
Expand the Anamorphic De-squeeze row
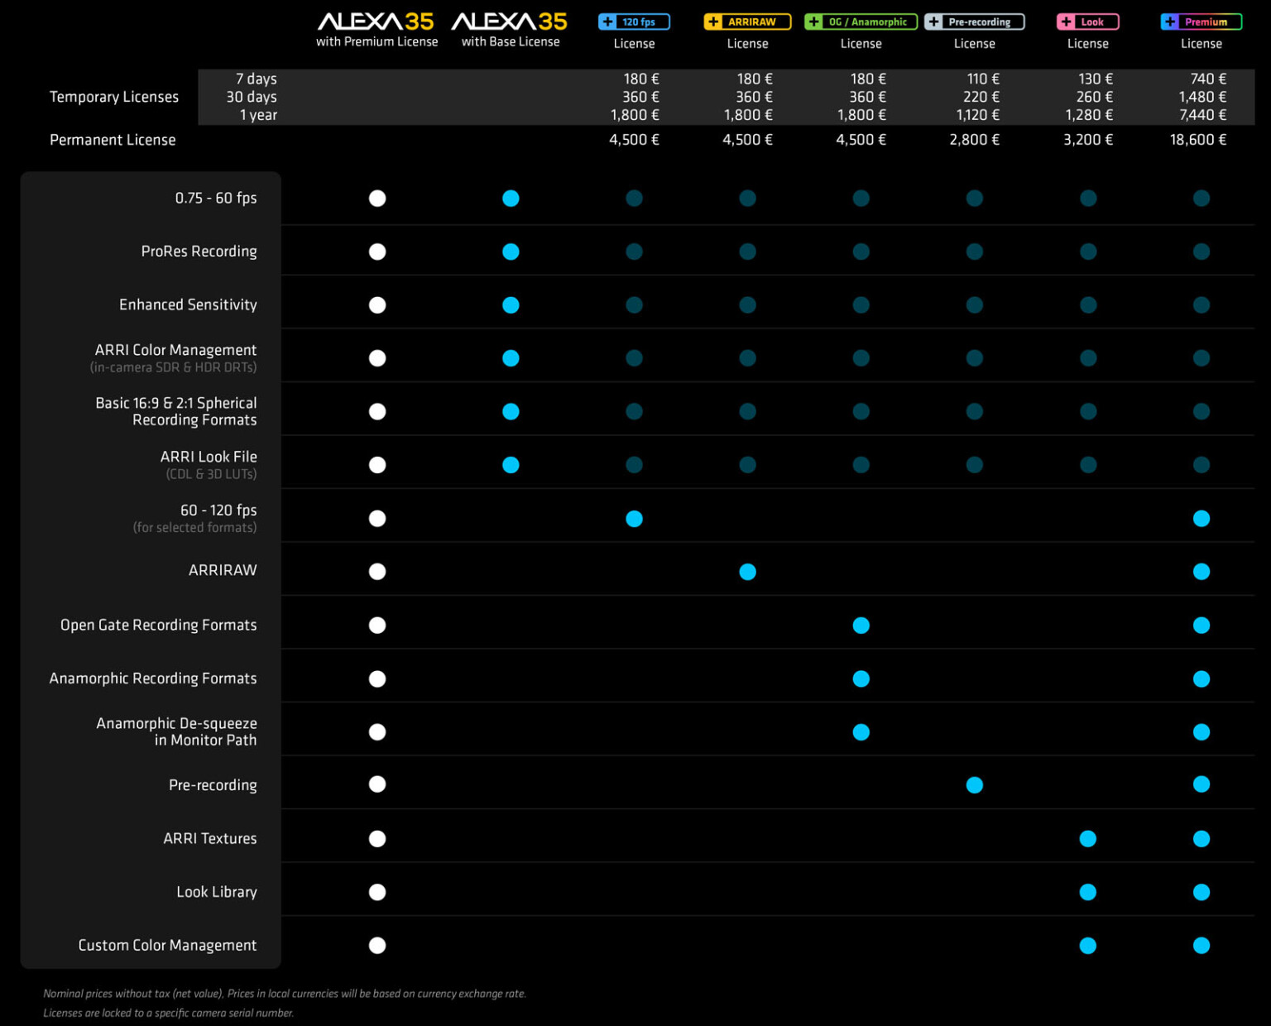click(175, 731)
